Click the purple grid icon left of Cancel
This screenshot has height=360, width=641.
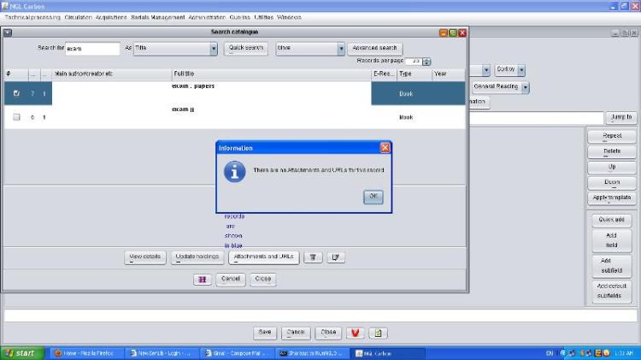click(203, 279)
